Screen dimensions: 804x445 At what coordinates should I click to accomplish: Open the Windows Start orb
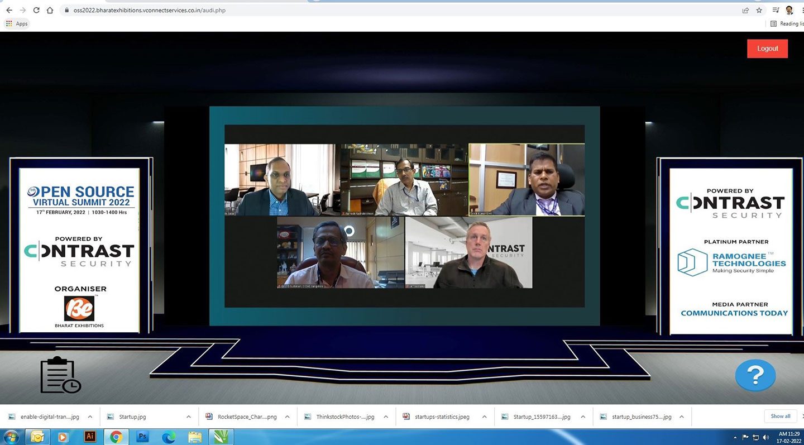[x=11, y=437]
